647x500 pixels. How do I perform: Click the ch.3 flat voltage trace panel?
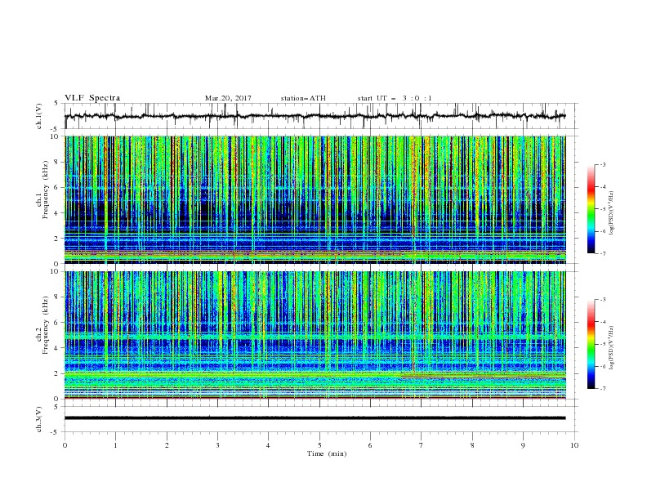tap(321, 419)
